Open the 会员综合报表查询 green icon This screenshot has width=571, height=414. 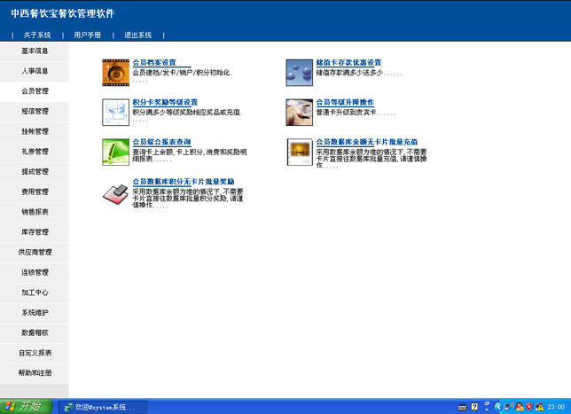pyautogui.click(x=115, y=152)
